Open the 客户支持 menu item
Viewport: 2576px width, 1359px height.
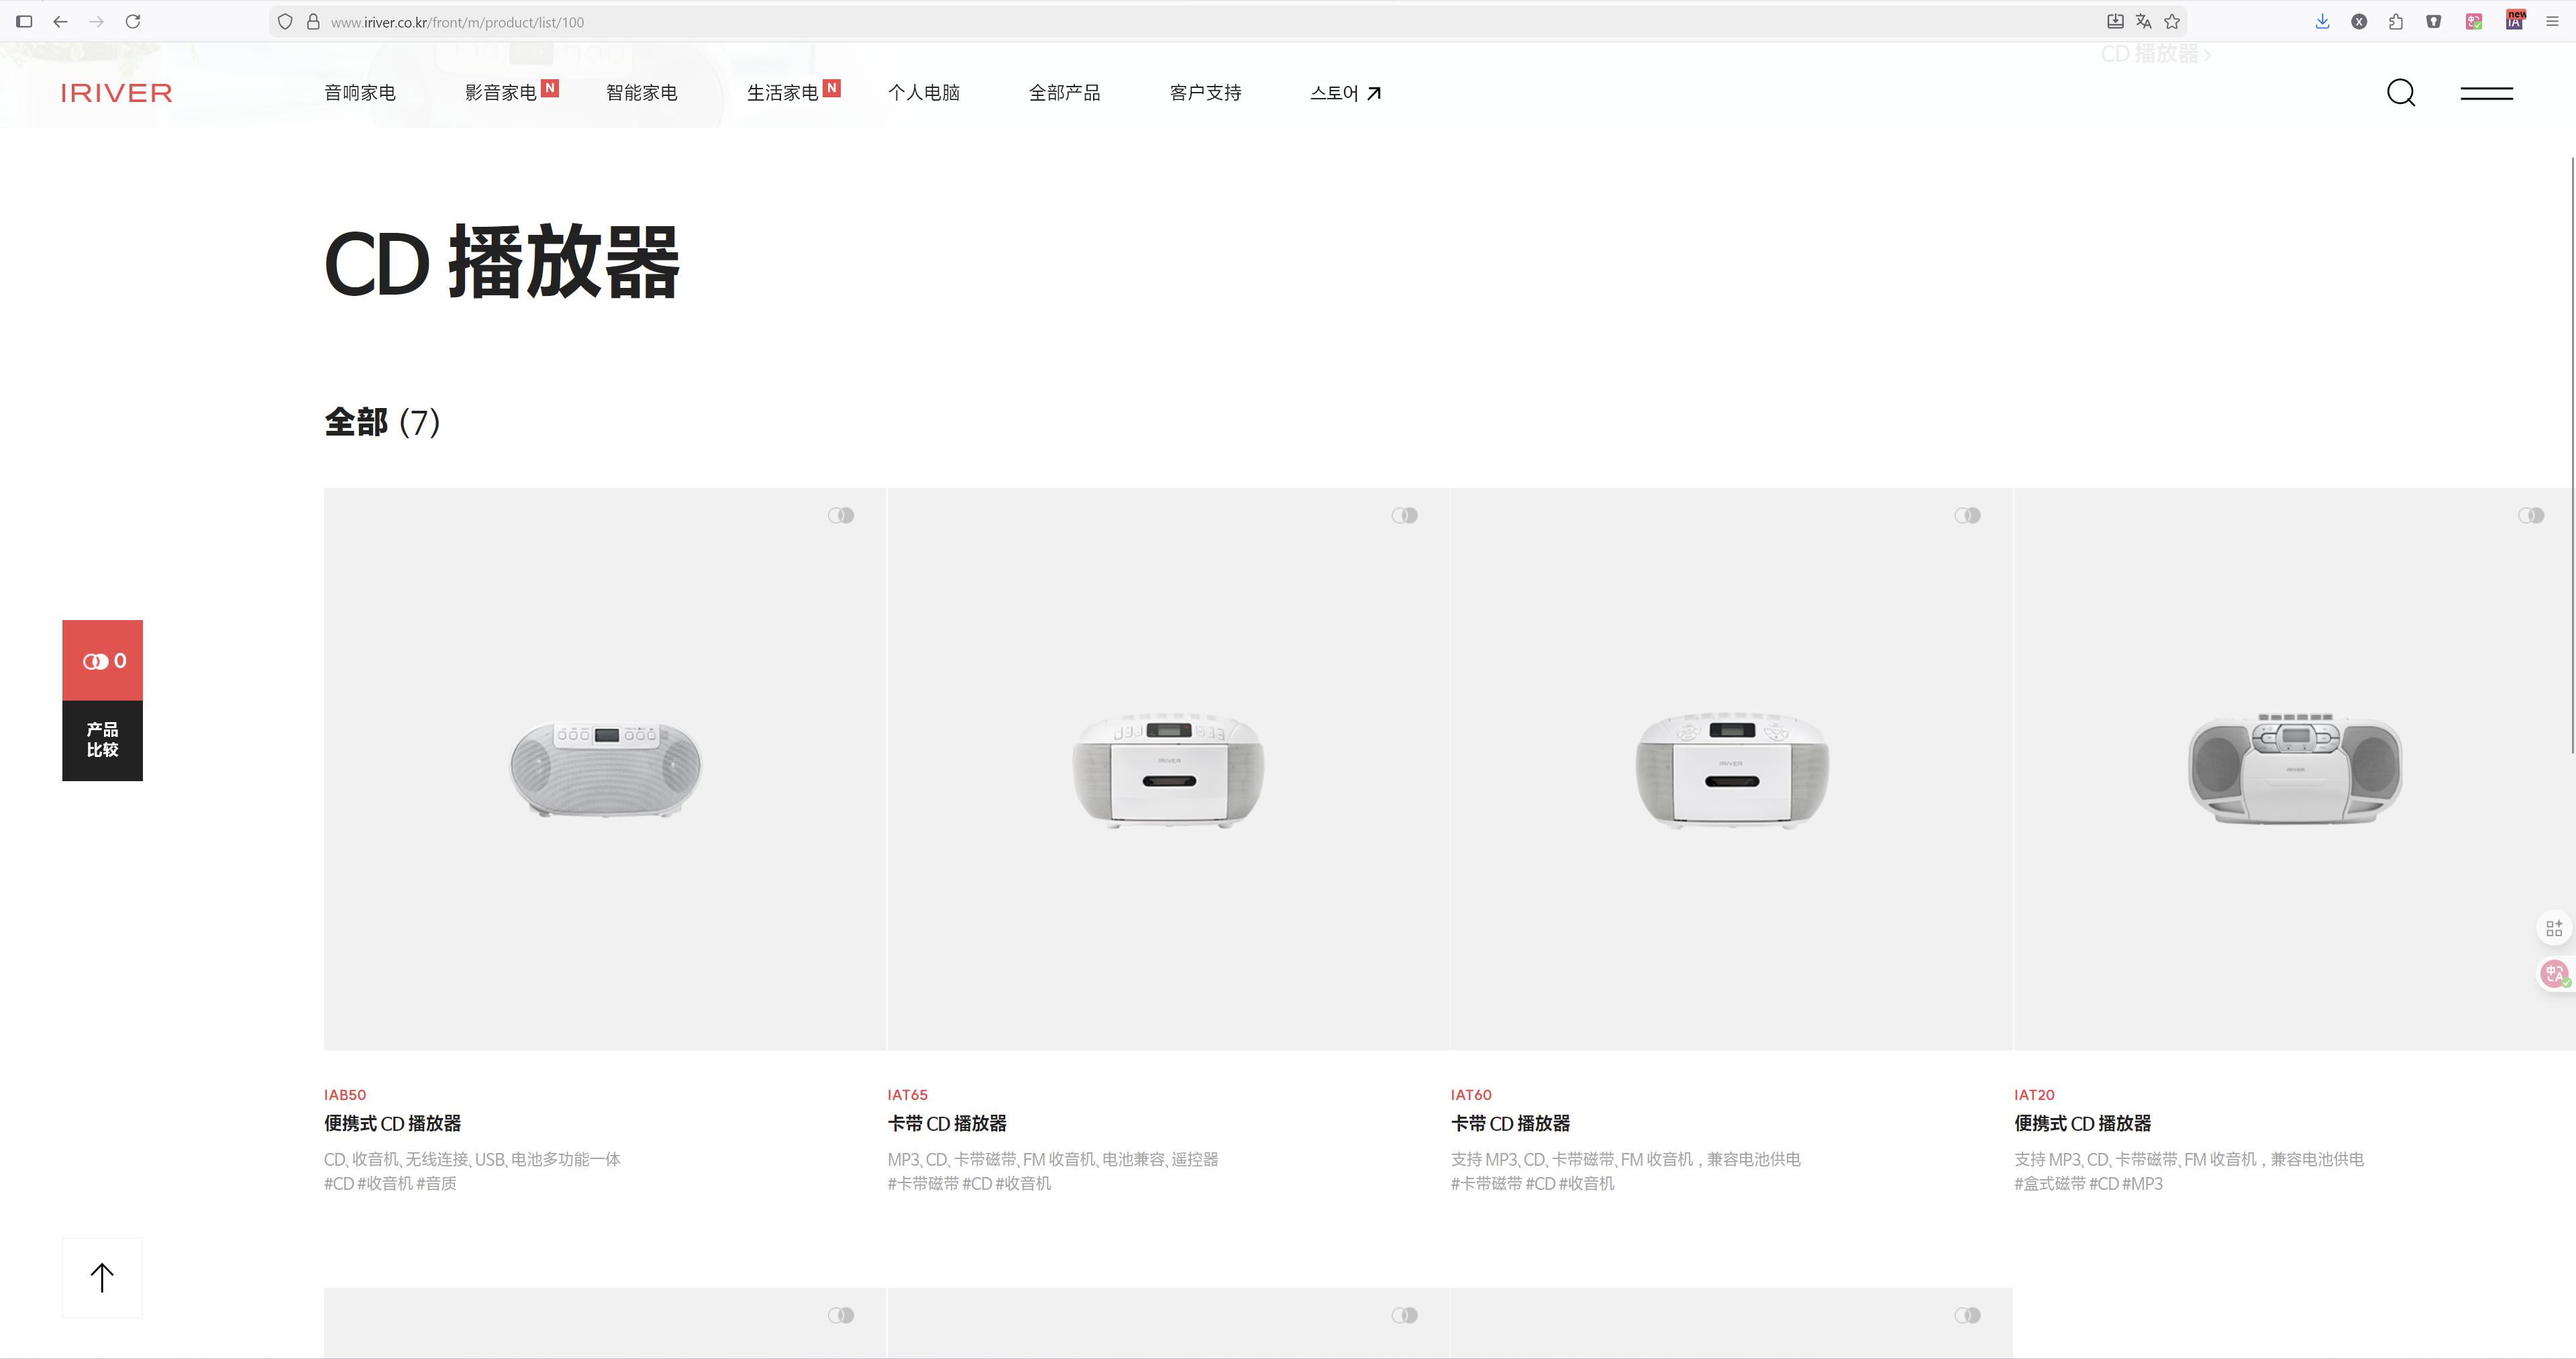[x=1205, y=93]
